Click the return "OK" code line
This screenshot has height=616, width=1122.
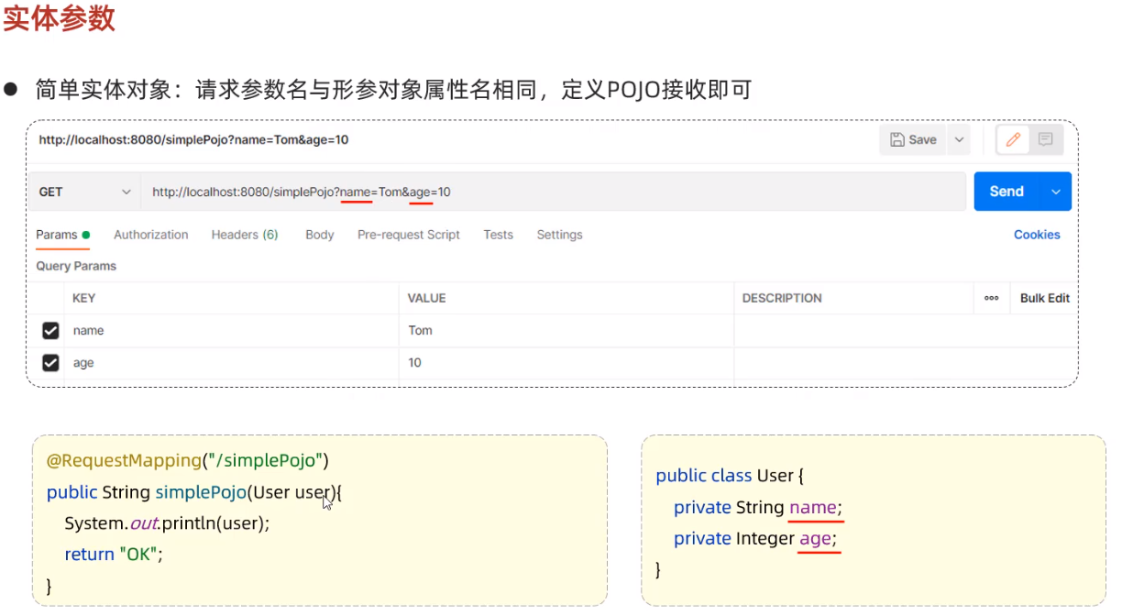[x=113, y=555]
